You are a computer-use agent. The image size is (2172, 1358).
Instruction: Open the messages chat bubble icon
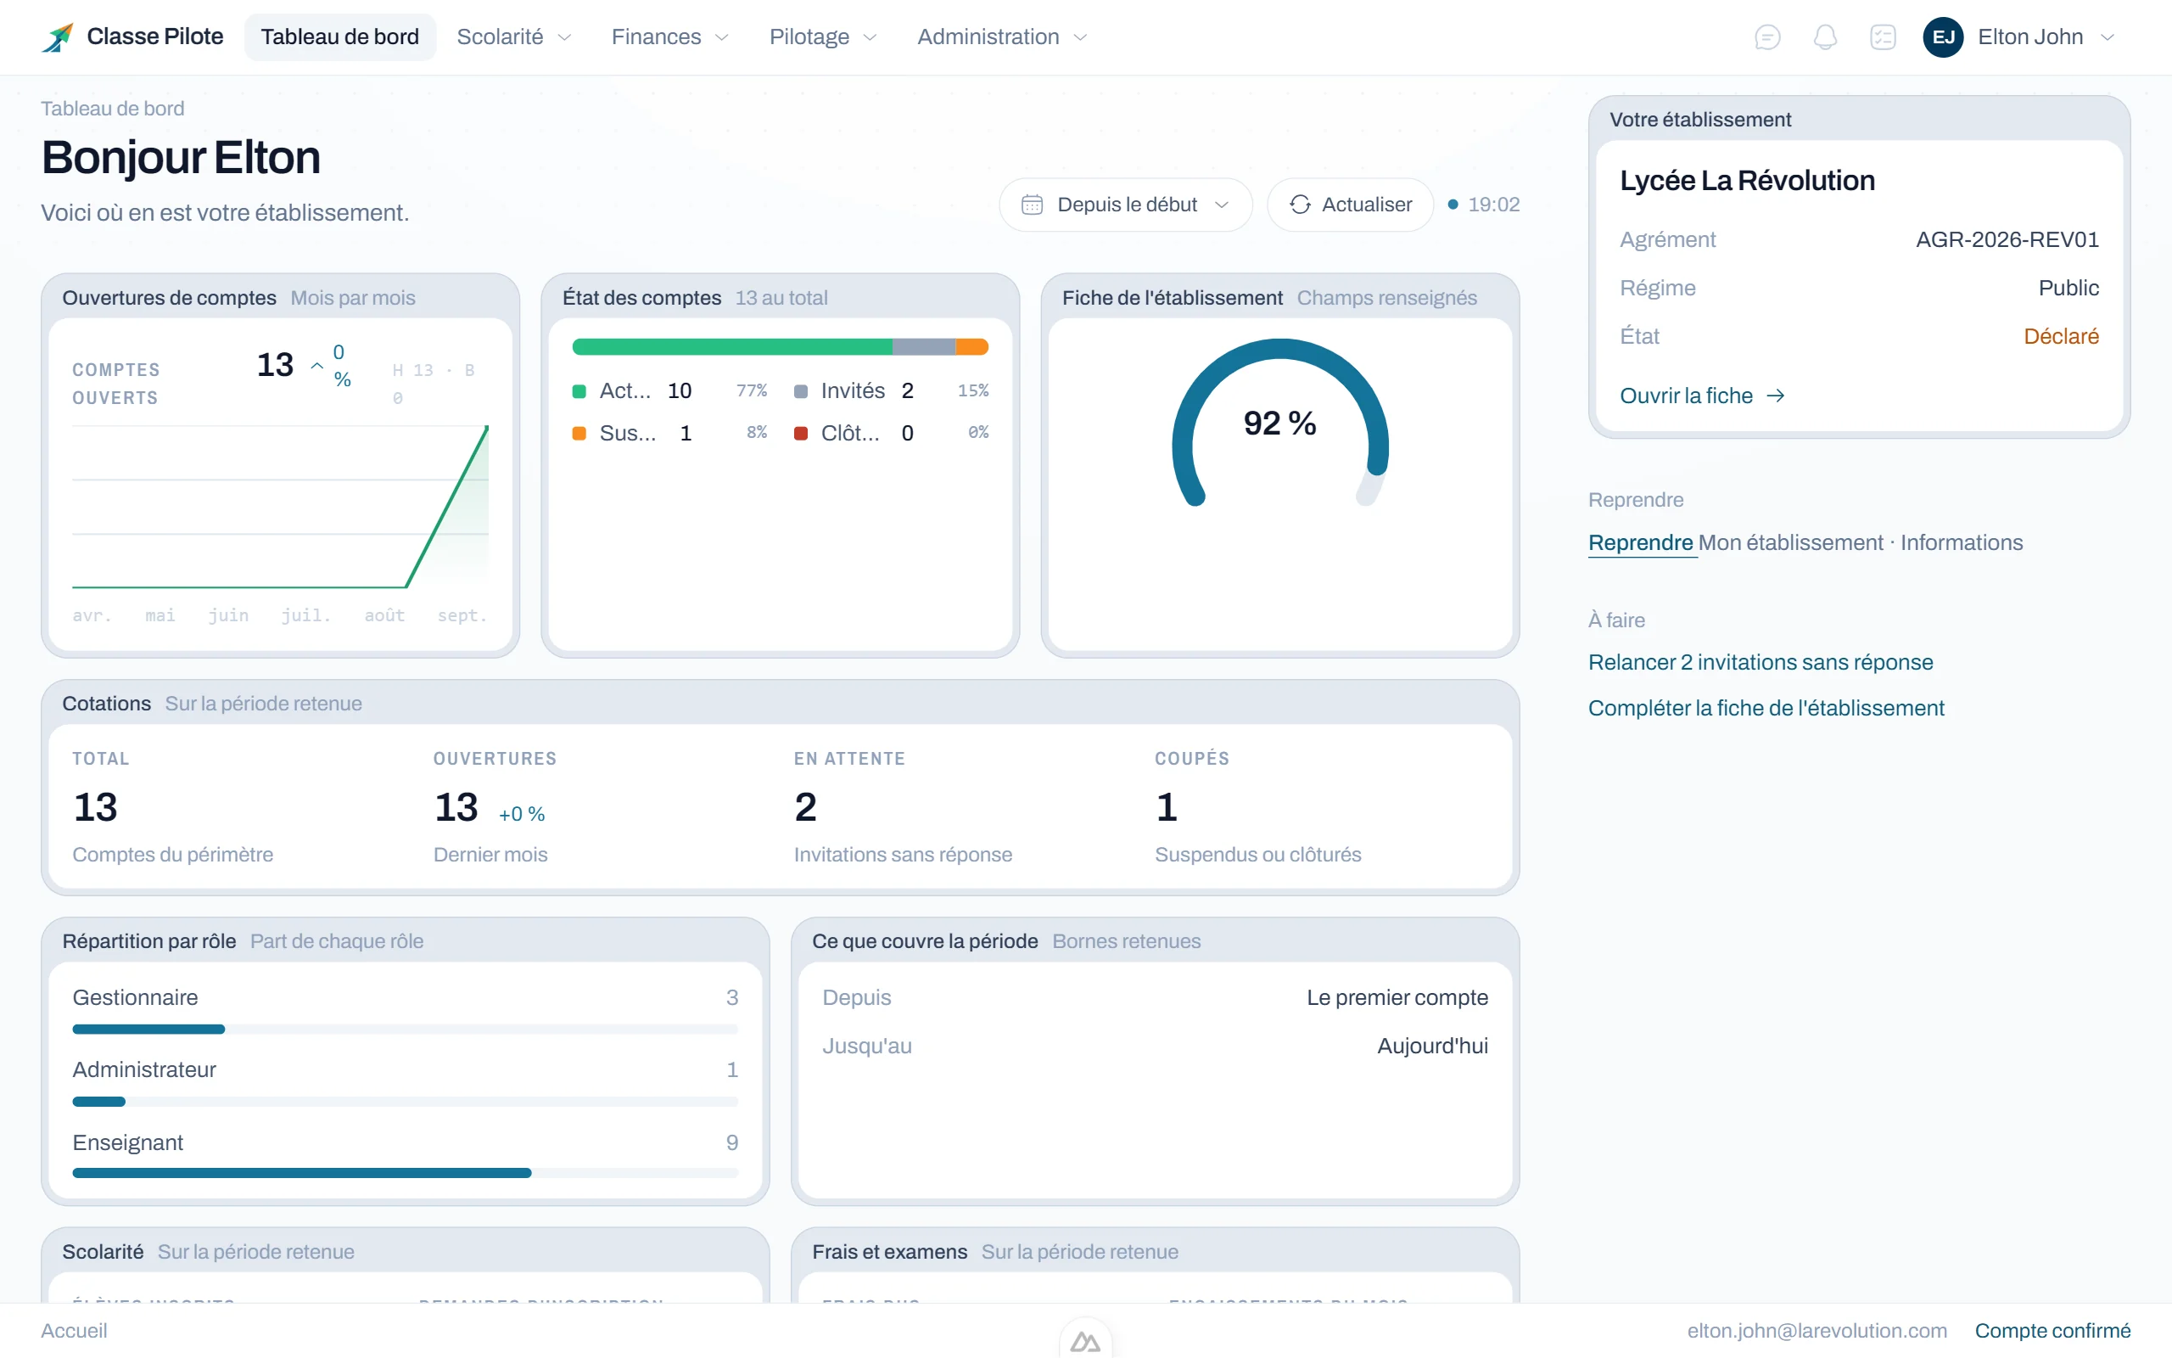(x=1767, y=36)
